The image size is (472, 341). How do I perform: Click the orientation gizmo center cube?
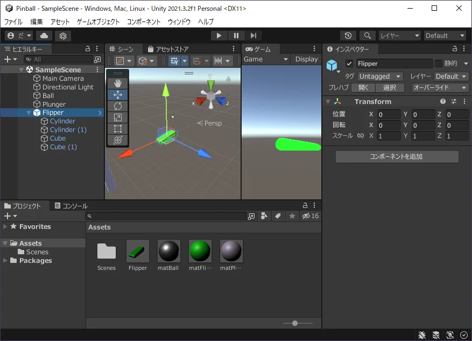pos(211,96)
